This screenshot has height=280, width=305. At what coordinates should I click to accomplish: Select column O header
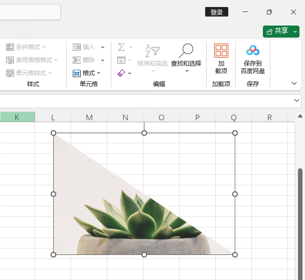161,117
